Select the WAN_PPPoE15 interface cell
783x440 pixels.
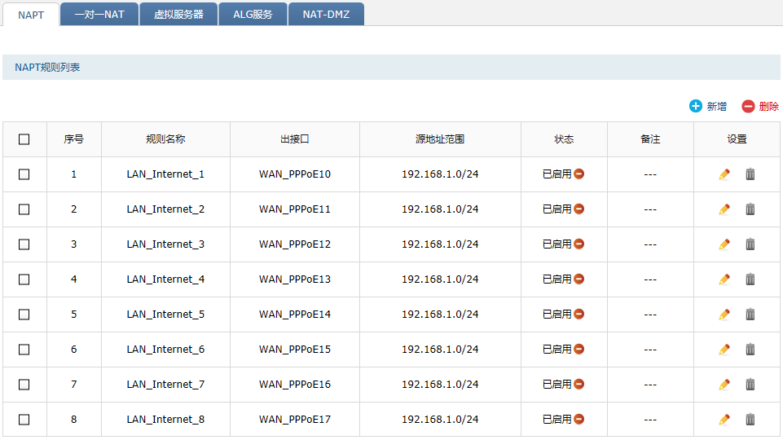(x=295, y=349)
